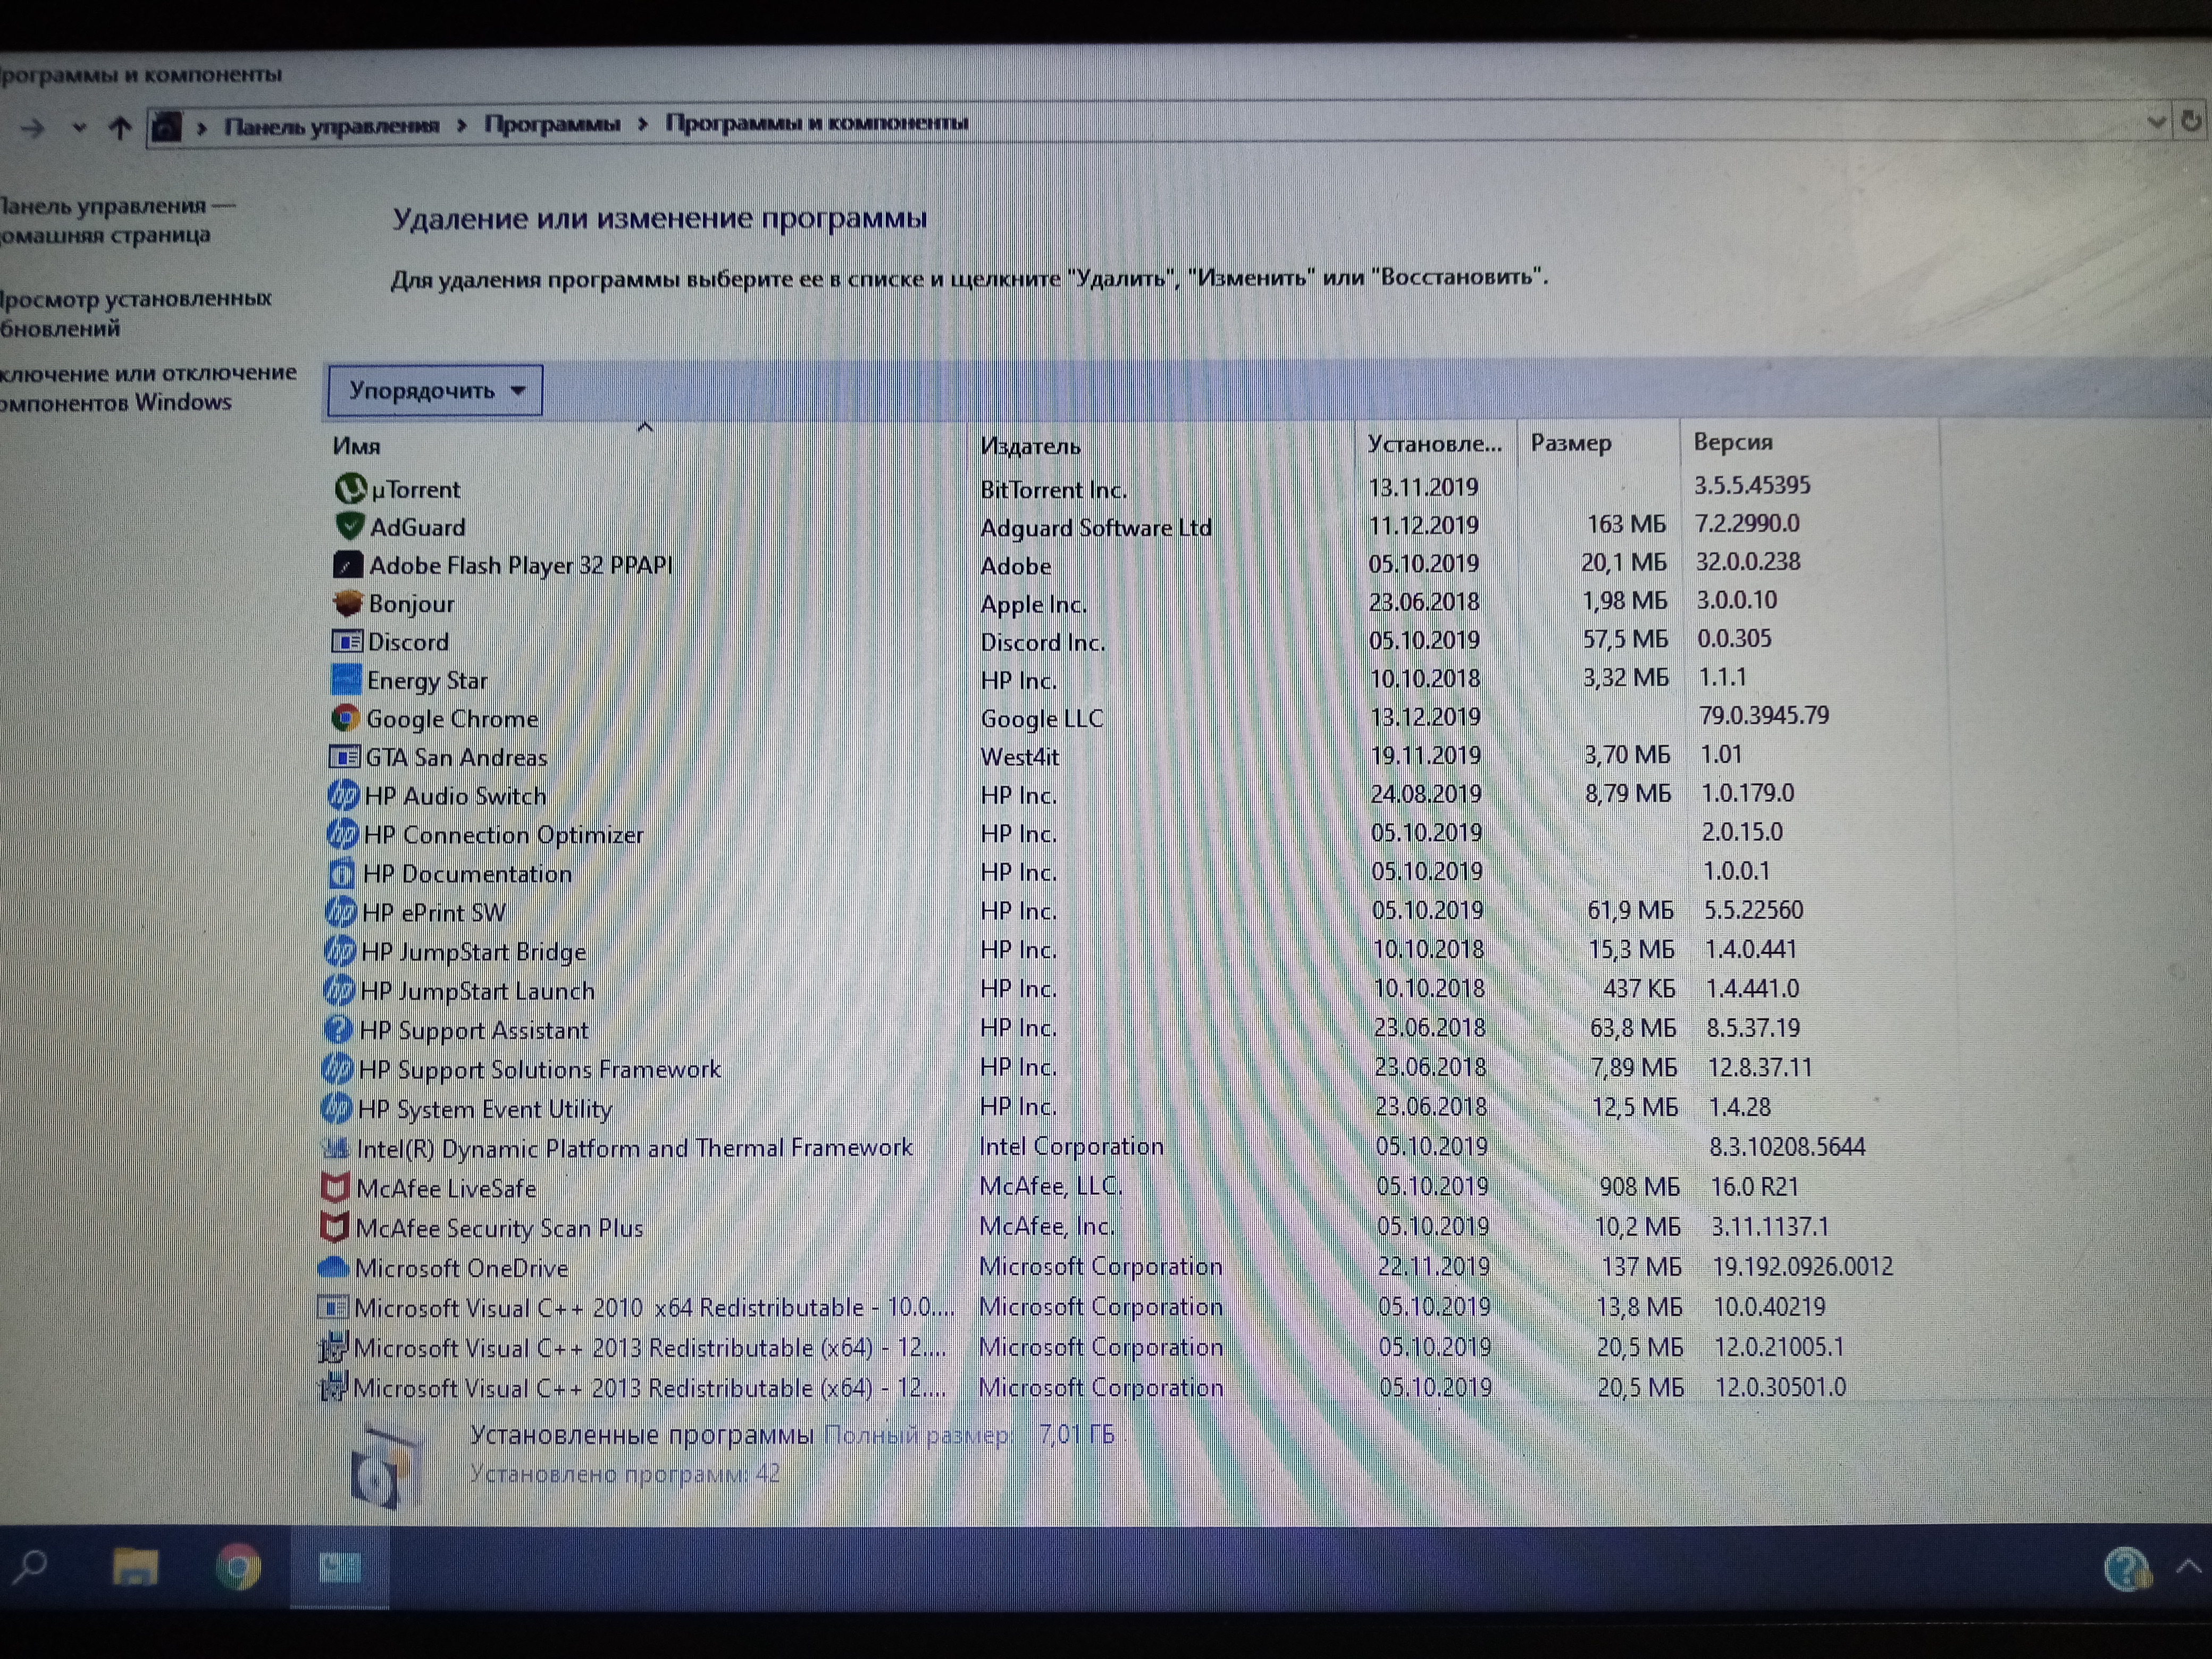Click the HP Connection Optimizer icon
The width and height of the screenshot is (2212, 1659).
point(342,833)
